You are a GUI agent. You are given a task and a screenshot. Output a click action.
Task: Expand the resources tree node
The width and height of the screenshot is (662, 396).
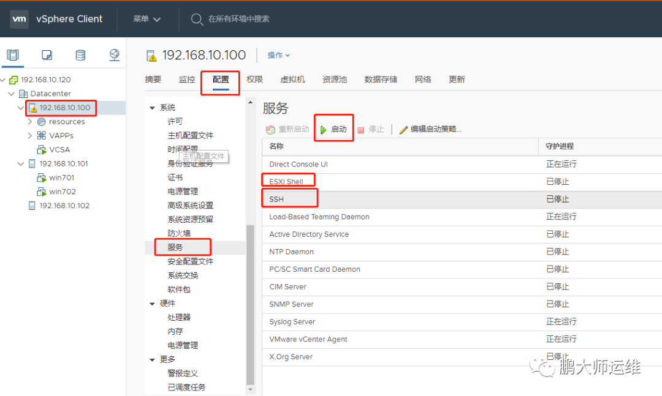click(29, 122)
